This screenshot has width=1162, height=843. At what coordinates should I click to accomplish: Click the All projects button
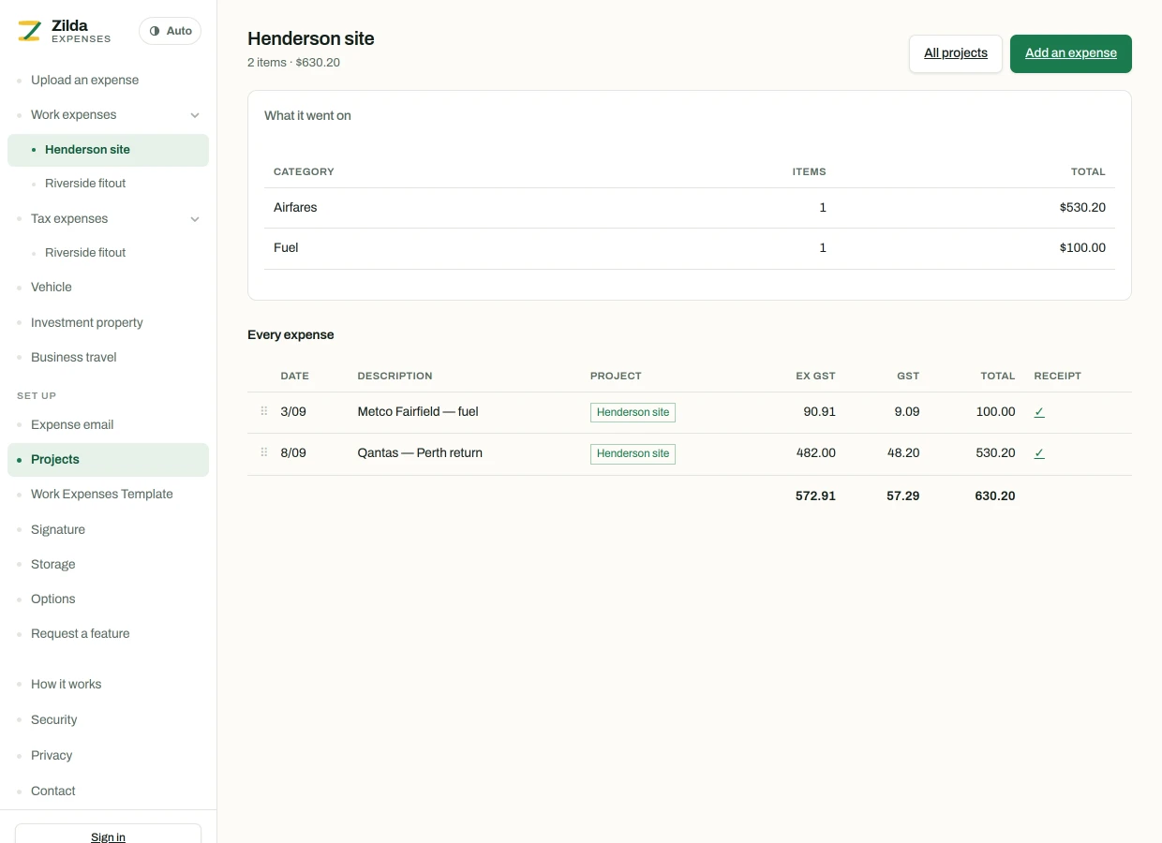click(x=956, y=53)
